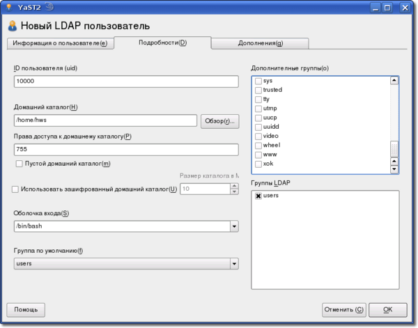Switch to the user information tab
Screen dimensions: 418x328
(x=59, y=43)
